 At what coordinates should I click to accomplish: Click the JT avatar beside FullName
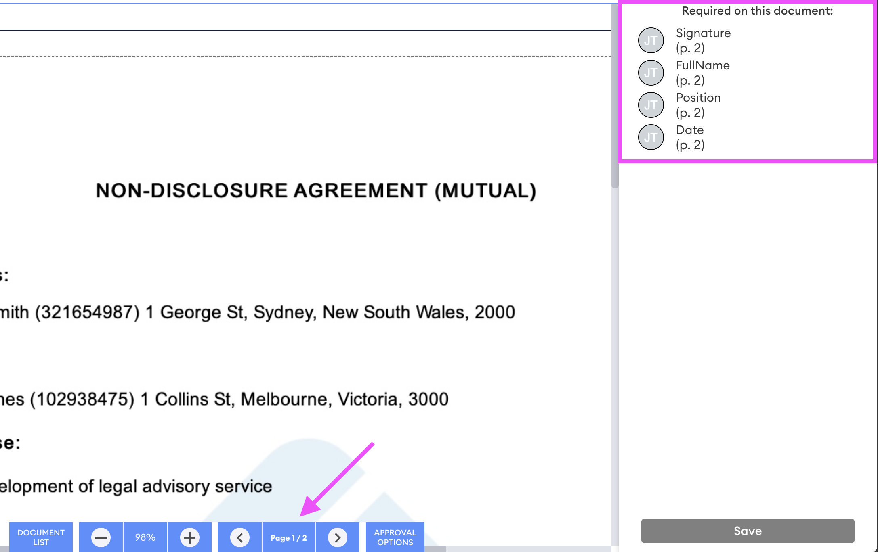coord(651,73)
